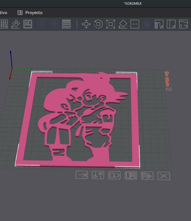The height and width of the screenshot is (221, 191).
Task: Arrange objects on this plate
Action: coord(131,175)
